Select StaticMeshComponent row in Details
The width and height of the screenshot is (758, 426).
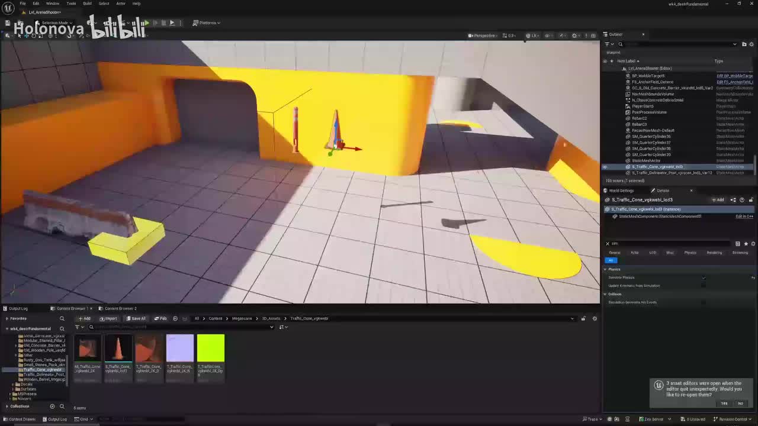[660, 217]
